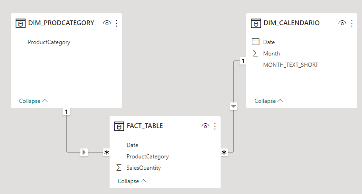
Task: Select MONTH_TEXT_SHORT field
Action: pyautogui.click(x=291, y=65)
